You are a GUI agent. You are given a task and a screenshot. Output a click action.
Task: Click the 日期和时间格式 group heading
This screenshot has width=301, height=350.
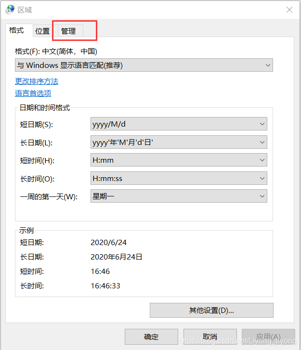point(45,107)
